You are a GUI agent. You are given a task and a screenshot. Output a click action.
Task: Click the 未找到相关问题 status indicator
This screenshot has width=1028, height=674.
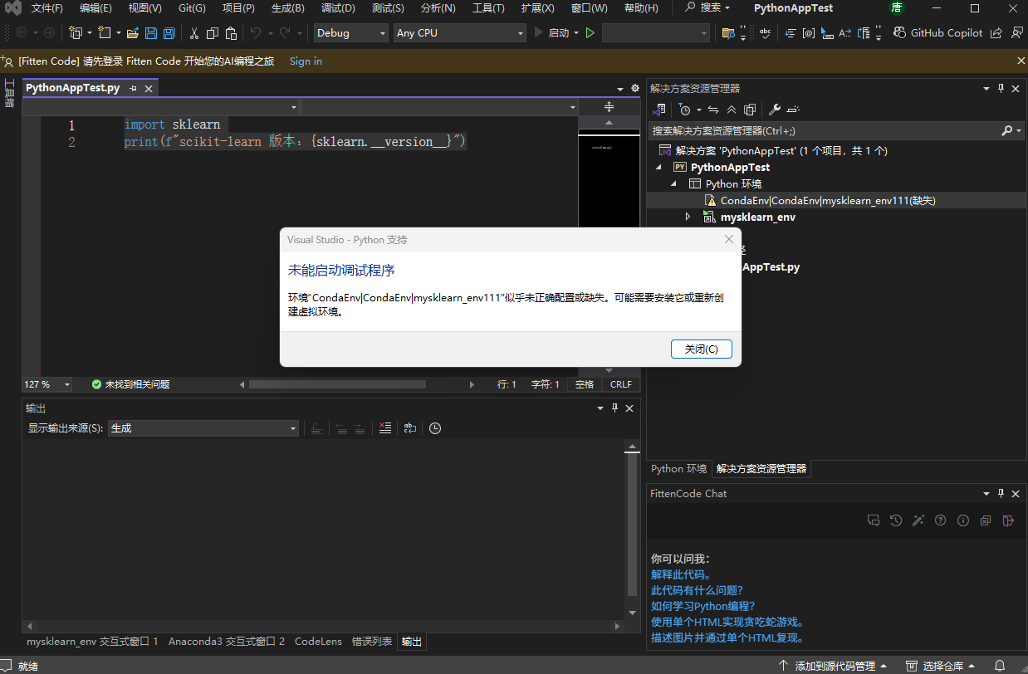130,384
